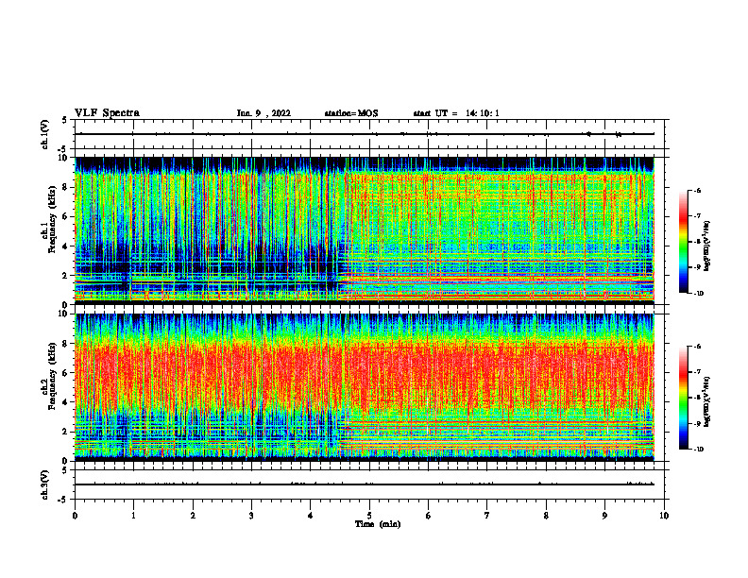
Task: Click the "ch.1(V)" waveform axis label
Action: coord(44,134)
